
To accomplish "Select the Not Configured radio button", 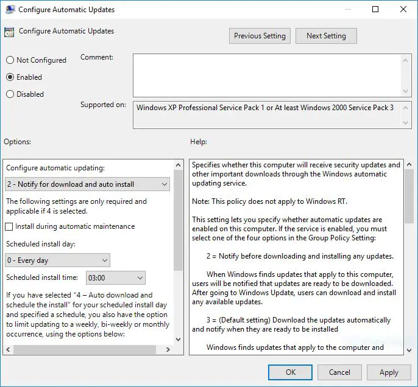I will (x=10, y=60).
